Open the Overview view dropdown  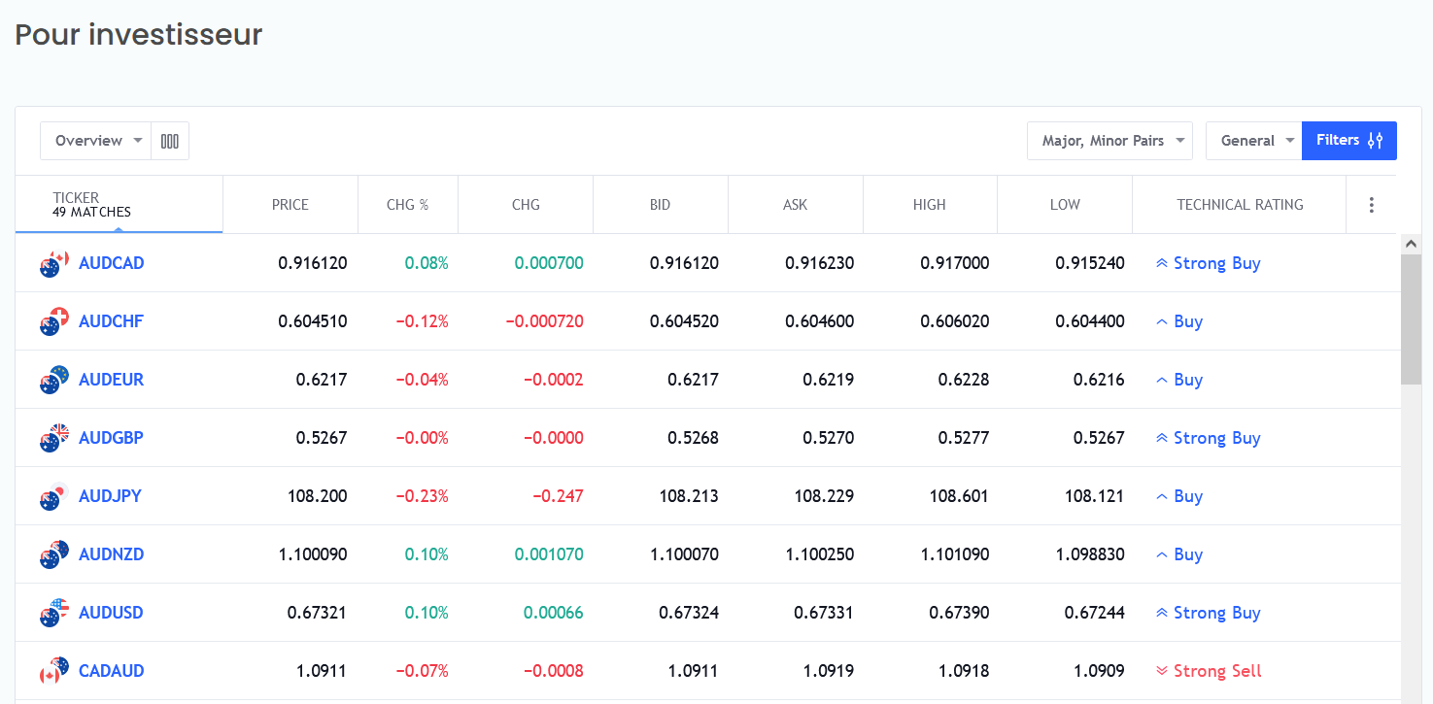click(x=95, y=140)
